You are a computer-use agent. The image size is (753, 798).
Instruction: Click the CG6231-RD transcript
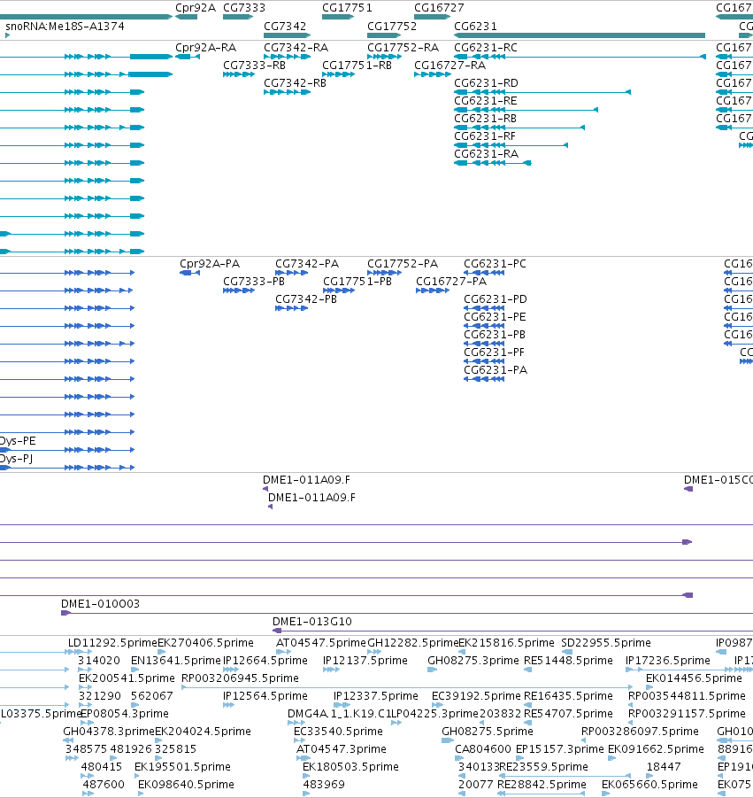click(542, 92)
